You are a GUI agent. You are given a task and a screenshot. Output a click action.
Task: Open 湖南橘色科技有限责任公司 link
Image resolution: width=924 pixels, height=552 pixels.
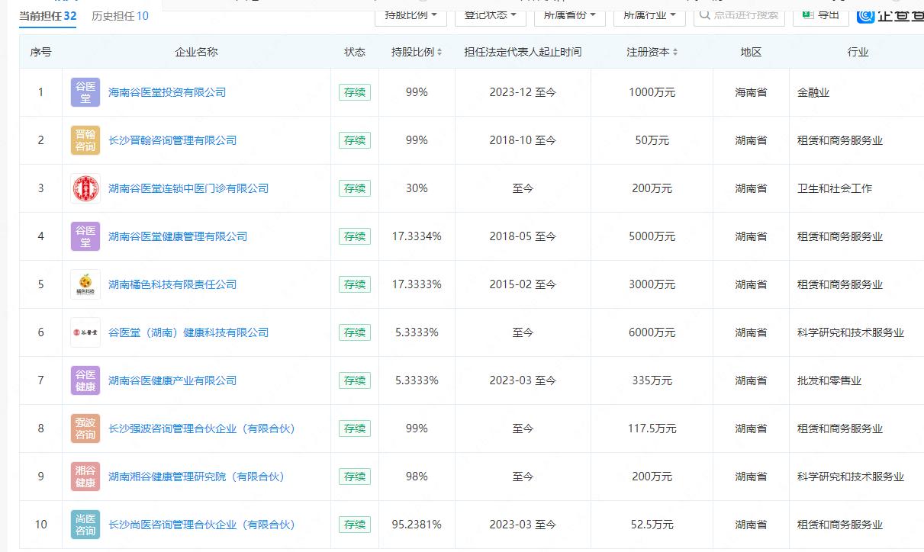pyautogui.click(x=172, y=284)
